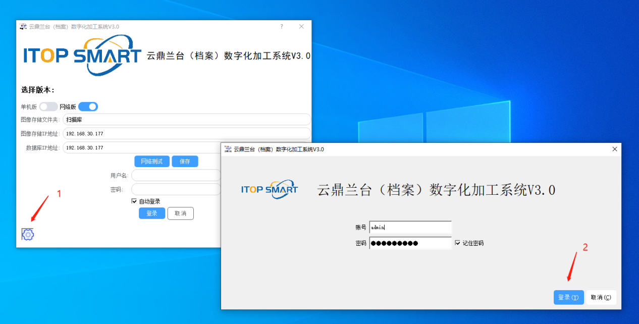
Task: Click the 保存 button
Action: coord(185,161)
